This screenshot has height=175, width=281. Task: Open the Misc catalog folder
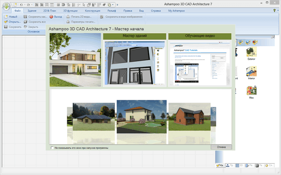[x=252, y=92]
